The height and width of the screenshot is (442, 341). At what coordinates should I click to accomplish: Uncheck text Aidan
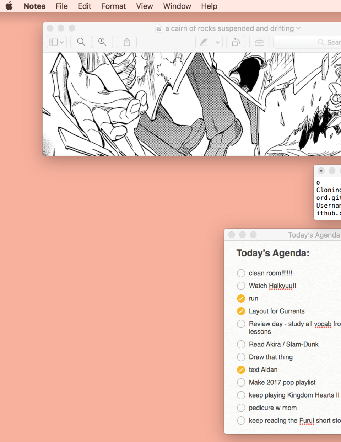(241, 370)
